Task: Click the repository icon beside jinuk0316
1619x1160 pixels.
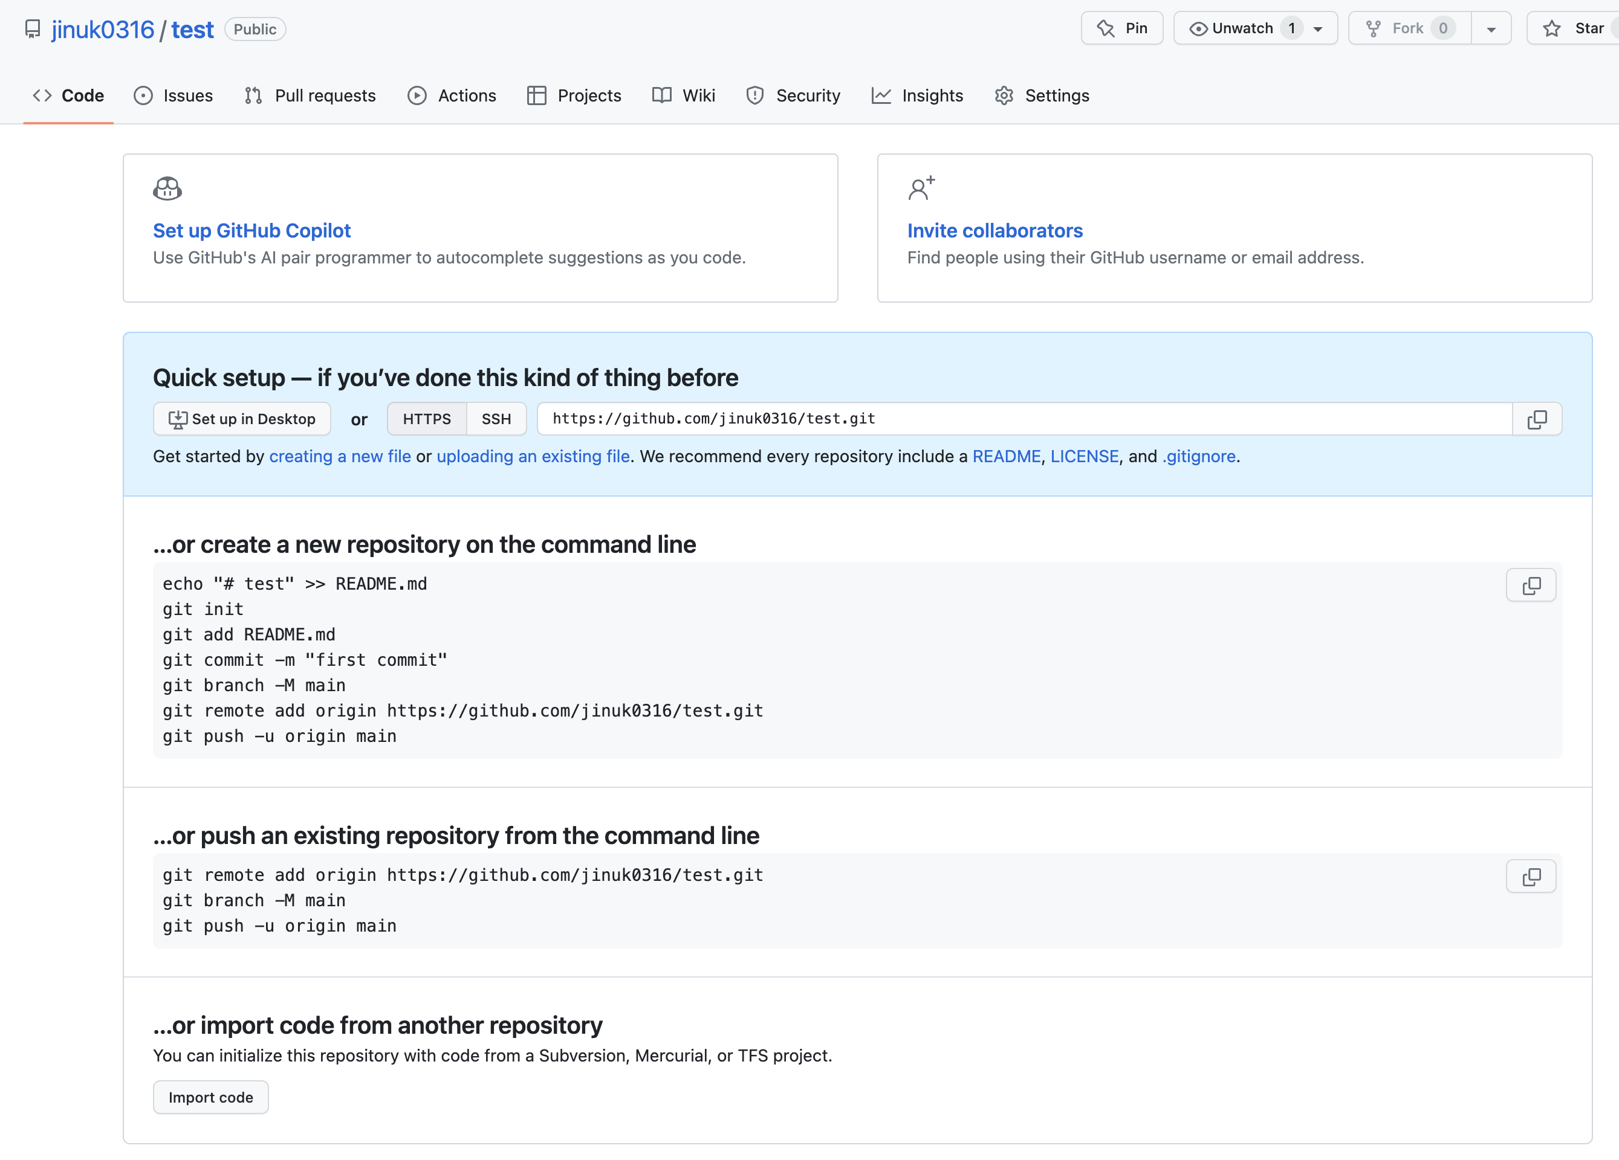Action: 33,29
